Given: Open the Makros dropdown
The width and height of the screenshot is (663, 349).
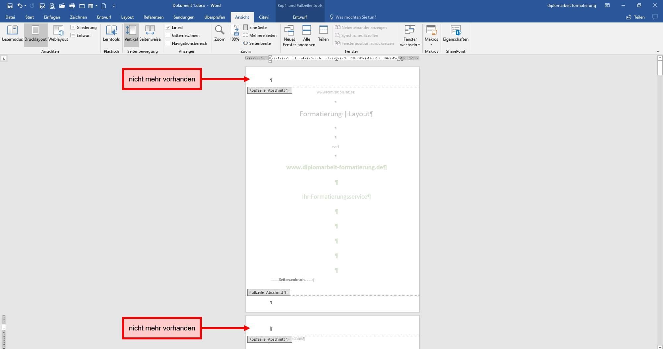Looking at the screenshot, I should (x=431, y=36).
